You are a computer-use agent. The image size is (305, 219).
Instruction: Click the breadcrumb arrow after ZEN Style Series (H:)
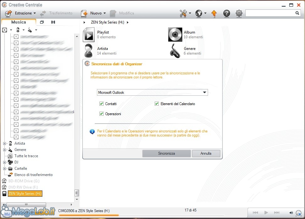pos(128,22)
